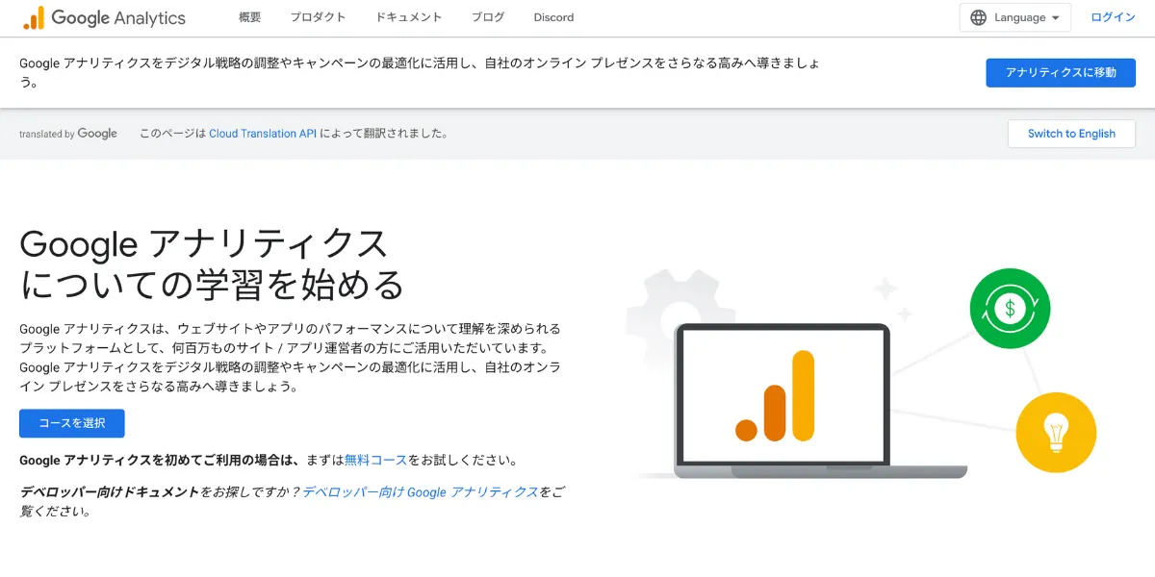
Task: Open the 無料コース link
Action: tap(376, 461)
